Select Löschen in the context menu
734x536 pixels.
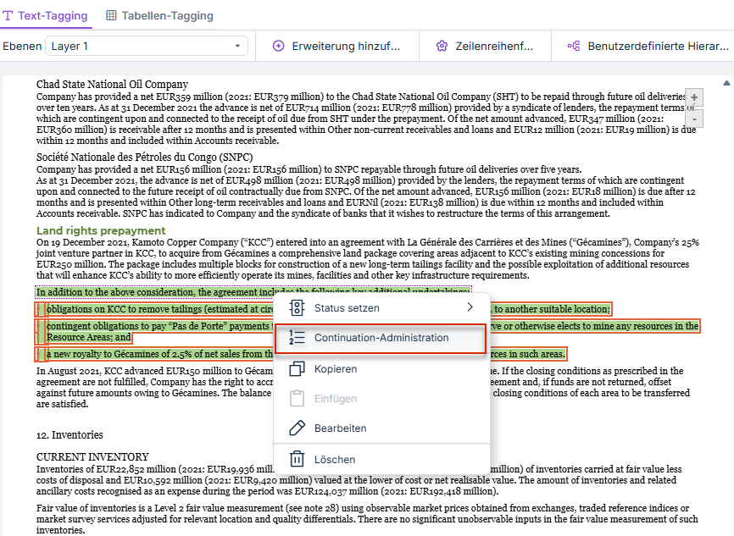coord(382,459)
